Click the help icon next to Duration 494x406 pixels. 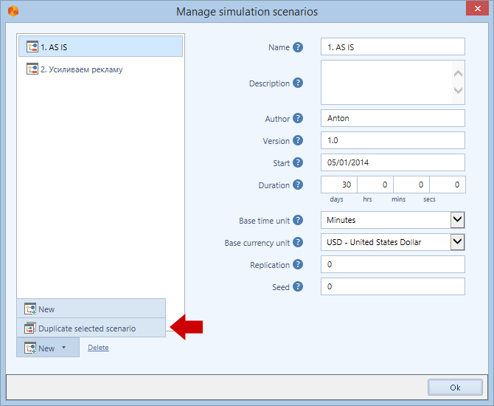(298, 185)
